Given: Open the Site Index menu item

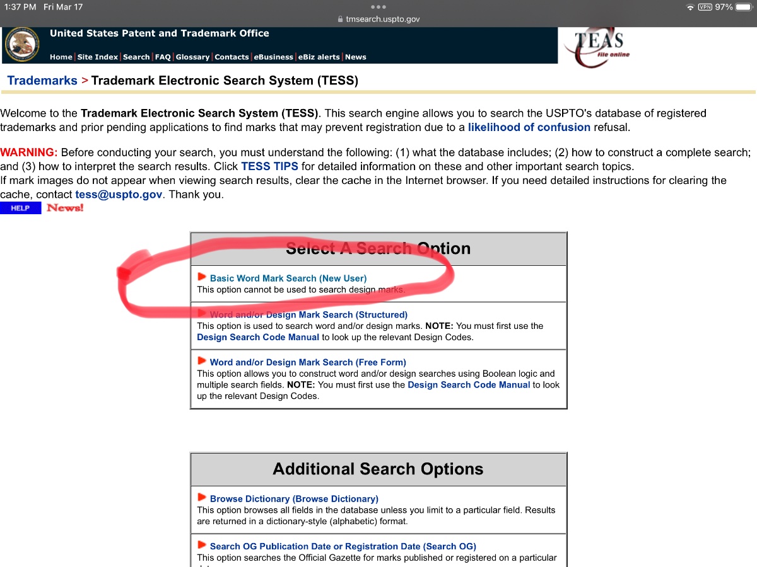Looking at the screenshot, I should click(98, 57).
